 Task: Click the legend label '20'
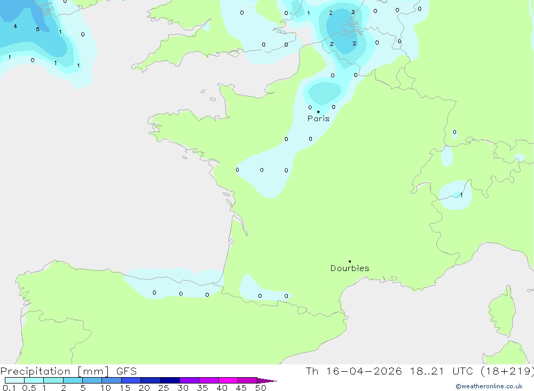144,388
